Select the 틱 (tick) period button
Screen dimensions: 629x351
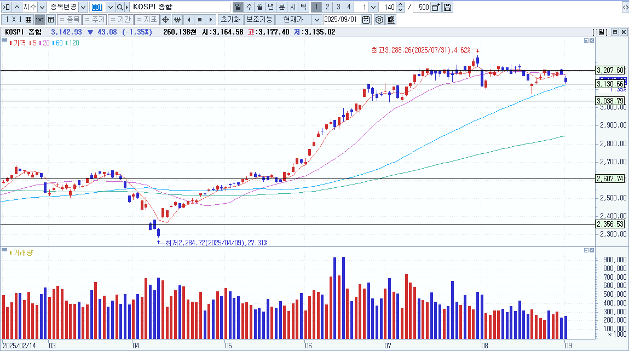pyautogui.click(x=303, y=7)
